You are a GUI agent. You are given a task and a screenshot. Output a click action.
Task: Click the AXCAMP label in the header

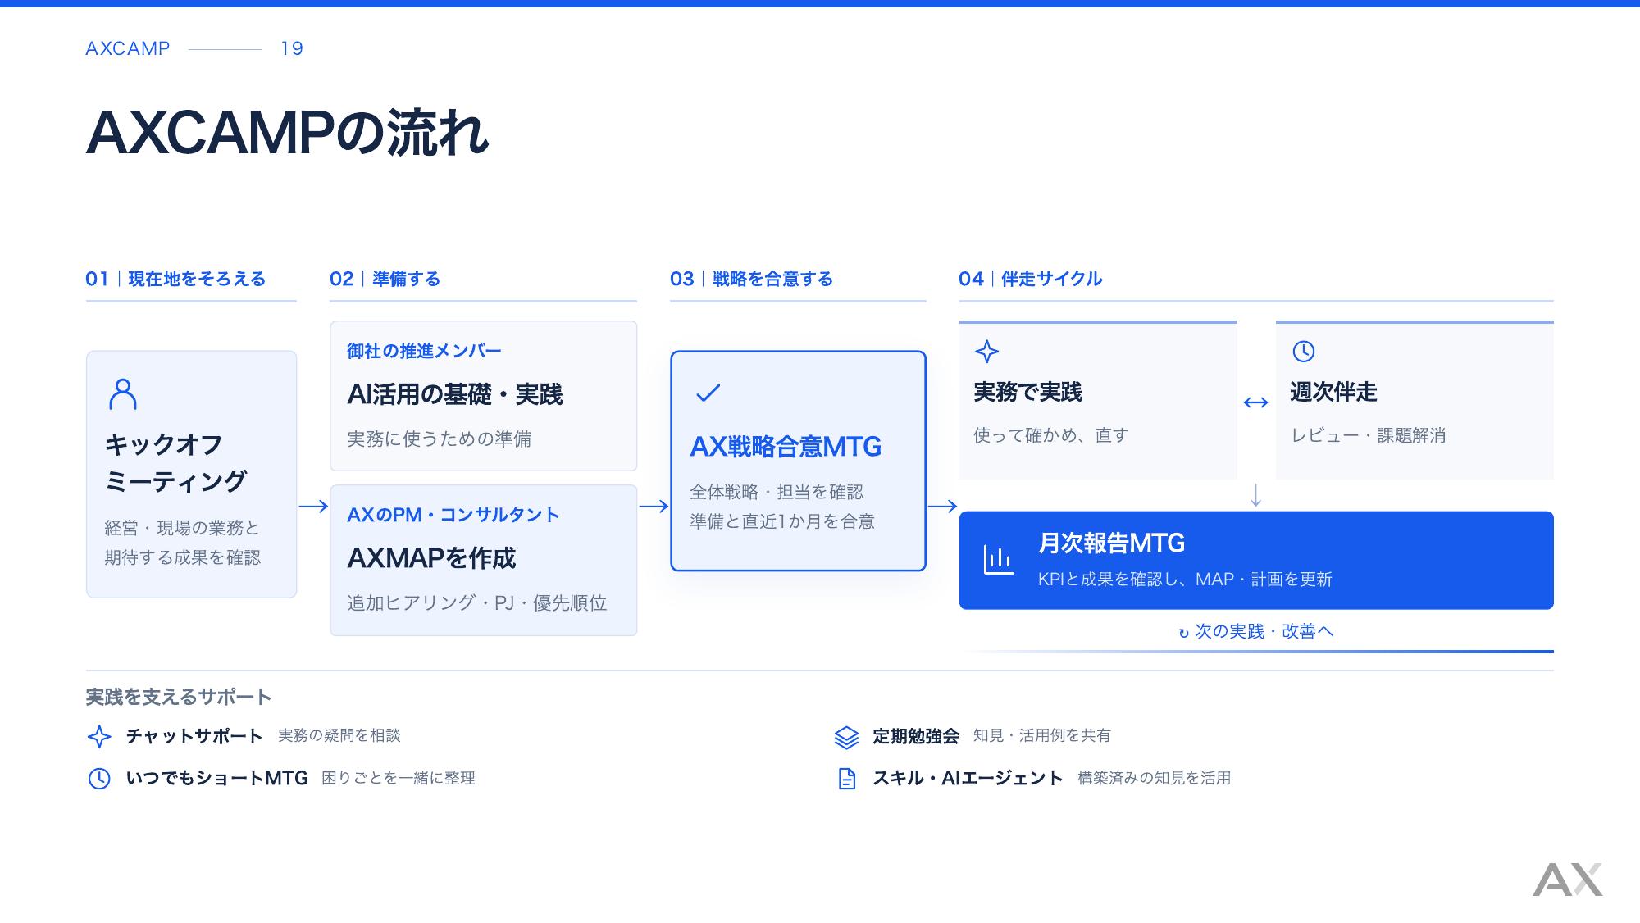click(x=128, y=48)
